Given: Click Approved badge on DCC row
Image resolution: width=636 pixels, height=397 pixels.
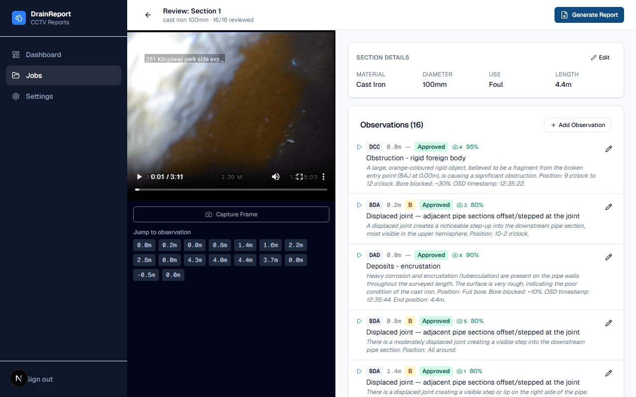Looking at the screenshot, I should (x=431, y=147).
